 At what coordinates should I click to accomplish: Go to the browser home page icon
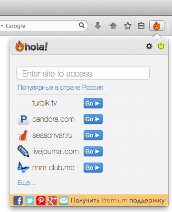[x=113, y=26]
